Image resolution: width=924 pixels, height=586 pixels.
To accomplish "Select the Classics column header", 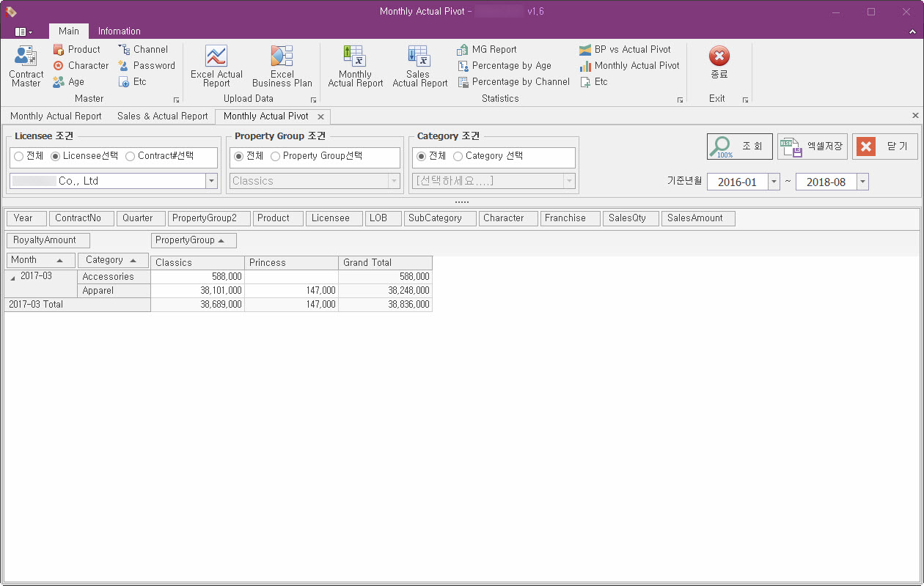I will click(198, 263).
